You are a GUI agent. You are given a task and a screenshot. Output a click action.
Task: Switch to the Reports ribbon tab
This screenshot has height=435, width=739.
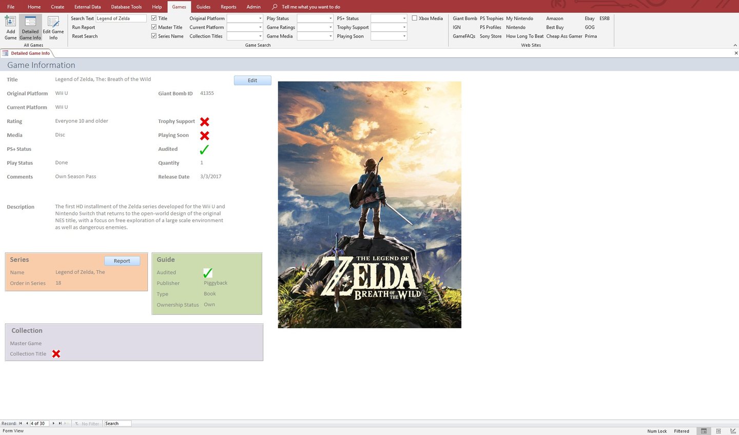click(228, 7)
